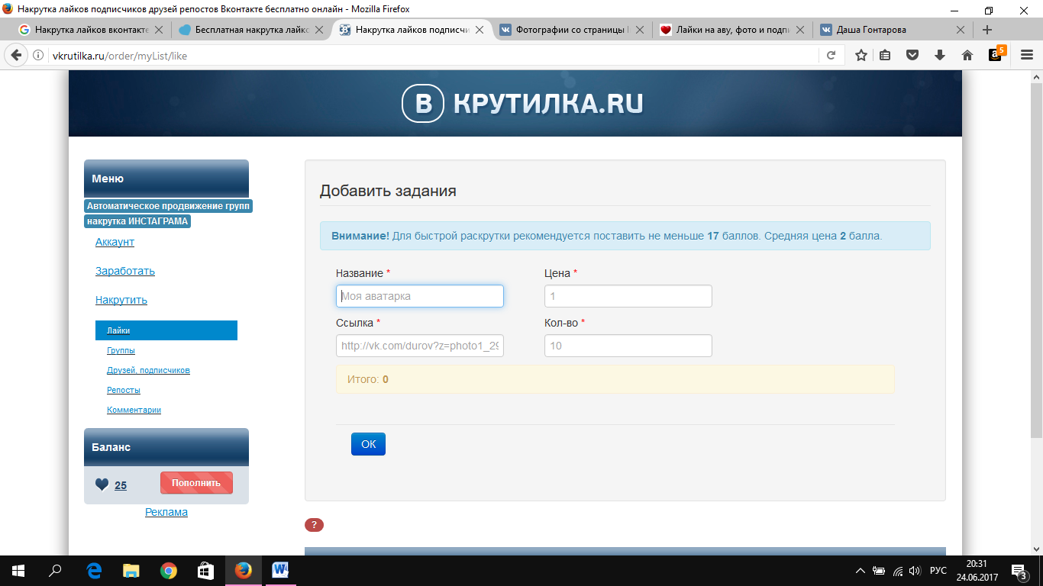Click the Автоматическое продвижение групп banner
Viewport: 1043px width, 586px height.
click(168, 206)
